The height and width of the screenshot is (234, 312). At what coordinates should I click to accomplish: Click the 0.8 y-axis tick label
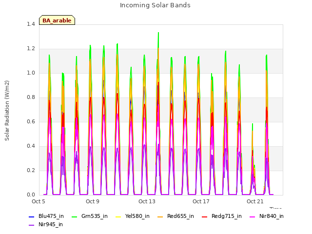31,97
